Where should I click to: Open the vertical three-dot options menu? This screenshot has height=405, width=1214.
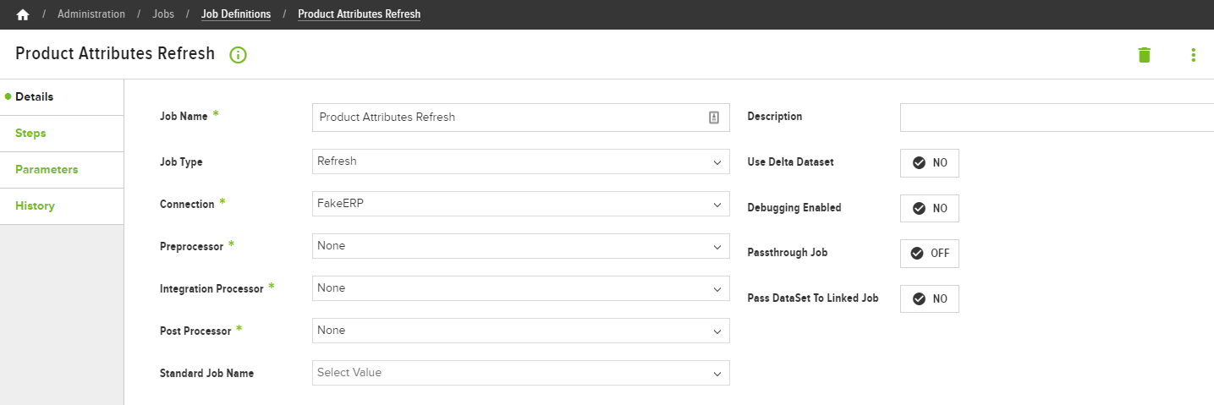point(1194,55)
